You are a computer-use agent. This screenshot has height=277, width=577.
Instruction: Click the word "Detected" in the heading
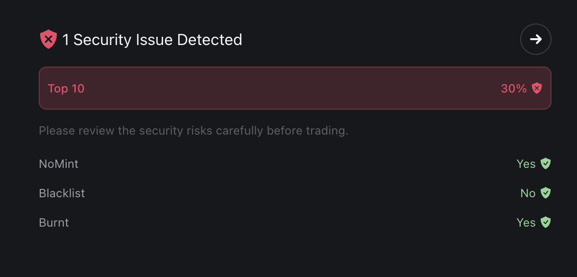point(210,40)
